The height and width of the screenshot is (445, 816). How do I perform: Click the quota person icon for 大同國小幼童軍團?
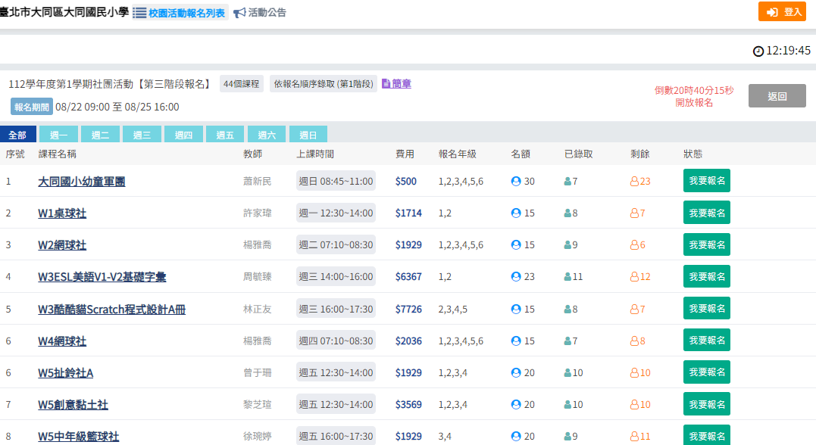(x=516, y=182)
